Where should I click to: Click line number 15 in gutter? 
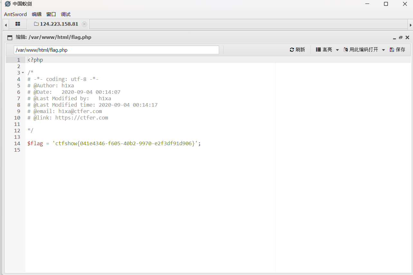(17, 150)
